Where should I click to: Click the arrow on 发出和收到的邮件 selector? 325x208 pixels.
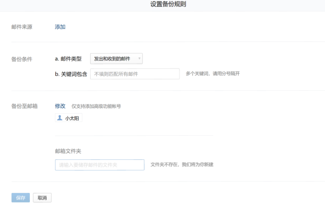(x=139, y=59)
